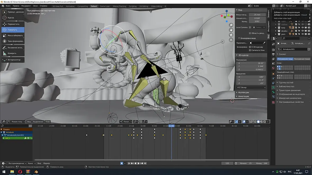The width and height of the screenshot is (312, 175).
Task: Select the Move (Переместить) tool
Action: 13,24
